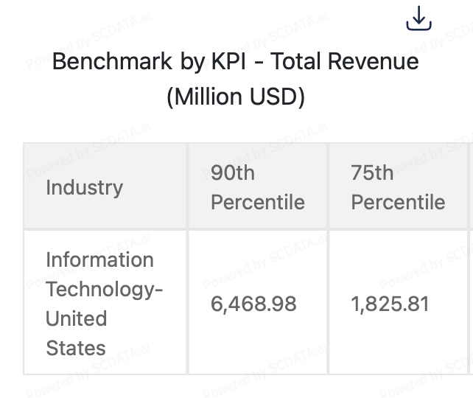Select the 90th Percentile column header
The image size is (473, 398).
tap(257, 187)
